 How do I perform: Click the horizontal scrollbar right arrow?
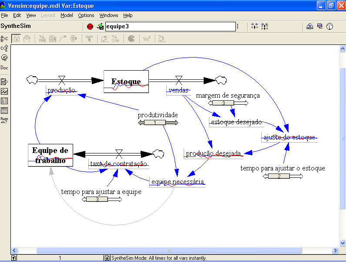coord(335,250)
